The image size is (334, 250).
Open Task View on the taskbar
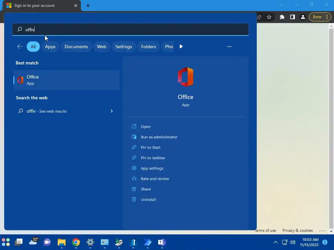point(19,242)
